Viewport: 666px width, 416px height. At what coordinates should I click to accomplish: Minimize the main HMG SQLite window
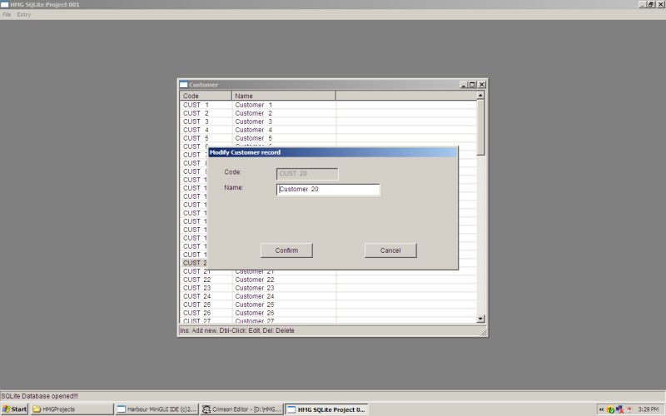(643, 4)
